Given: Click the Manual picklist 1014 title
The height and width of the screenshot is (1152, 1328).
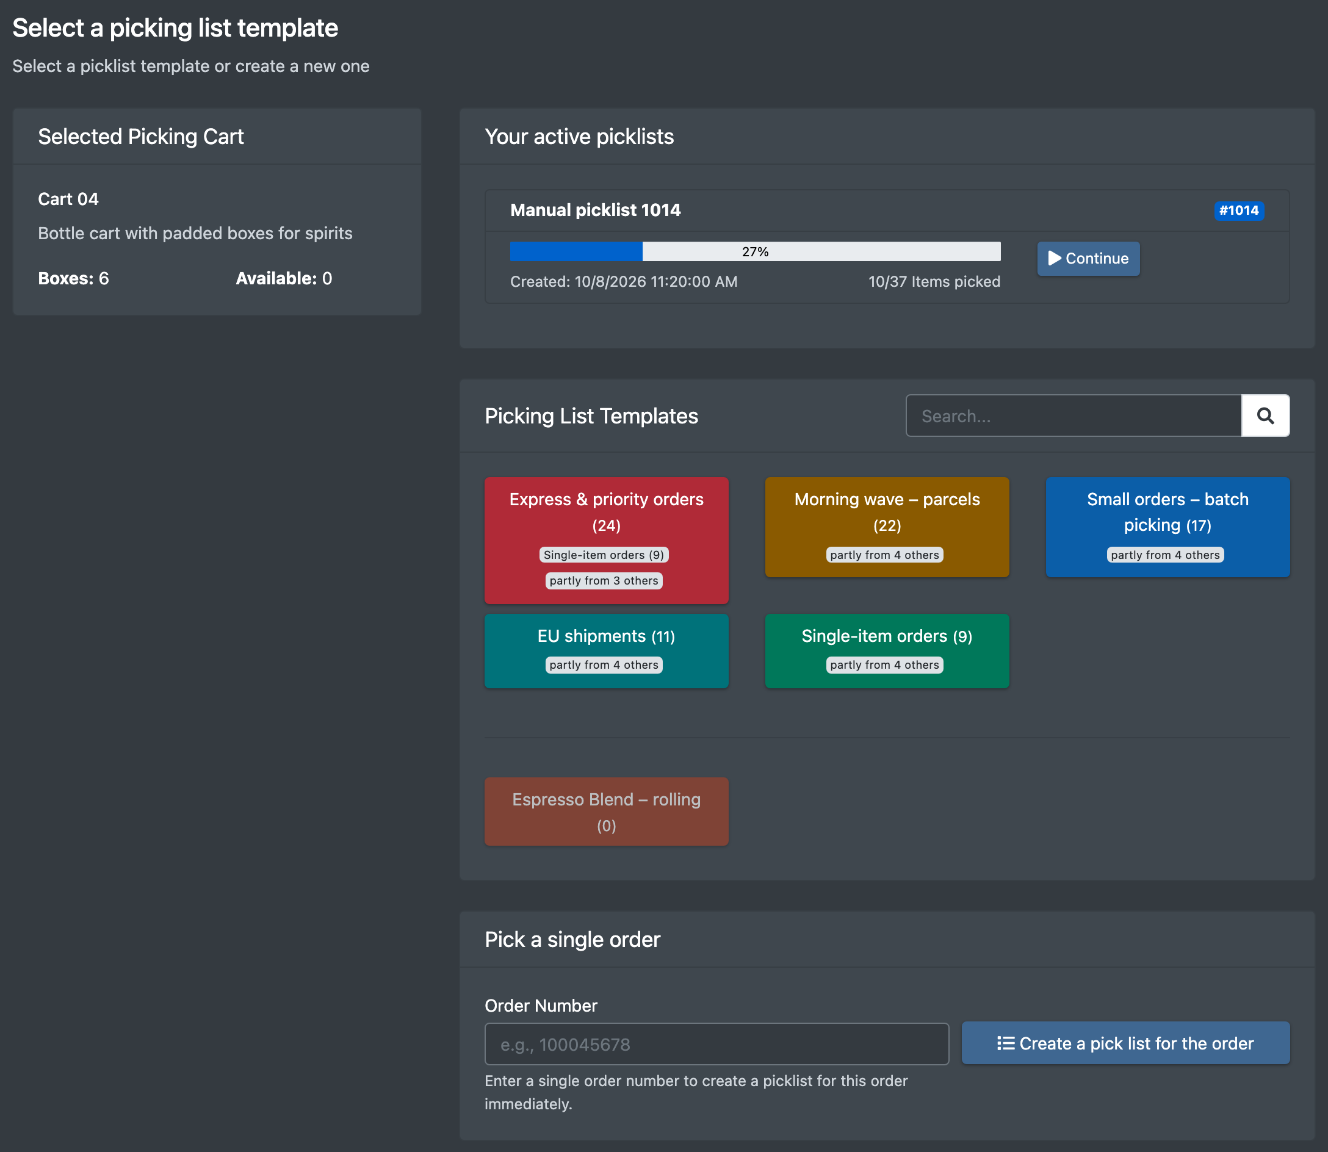Looking at the screenshot, I should click(x=595, y=211).
